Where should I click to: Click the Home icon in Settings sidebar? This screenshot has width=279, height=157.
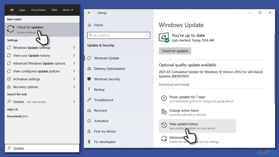click(x=89, y=25)
